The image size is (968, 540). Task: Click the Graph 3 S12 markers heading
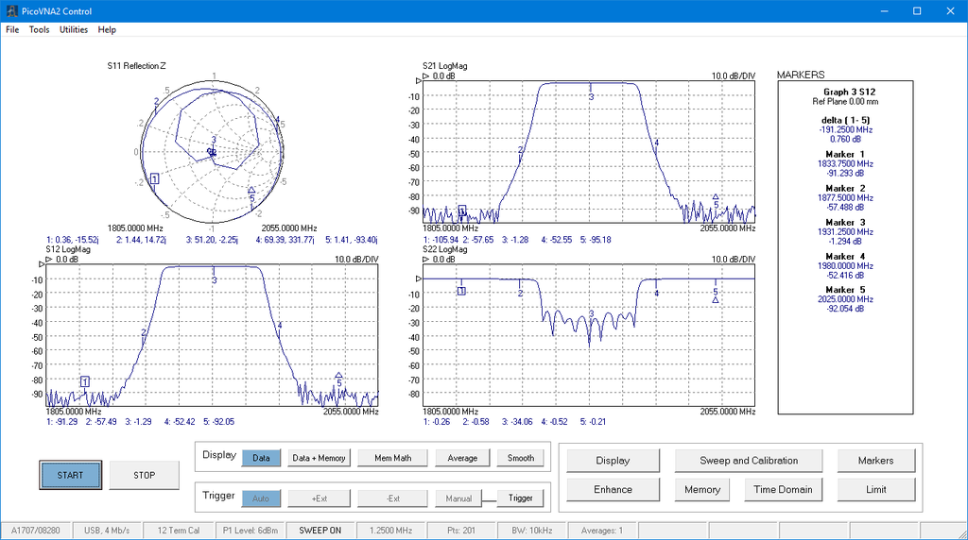pos(850,92)
